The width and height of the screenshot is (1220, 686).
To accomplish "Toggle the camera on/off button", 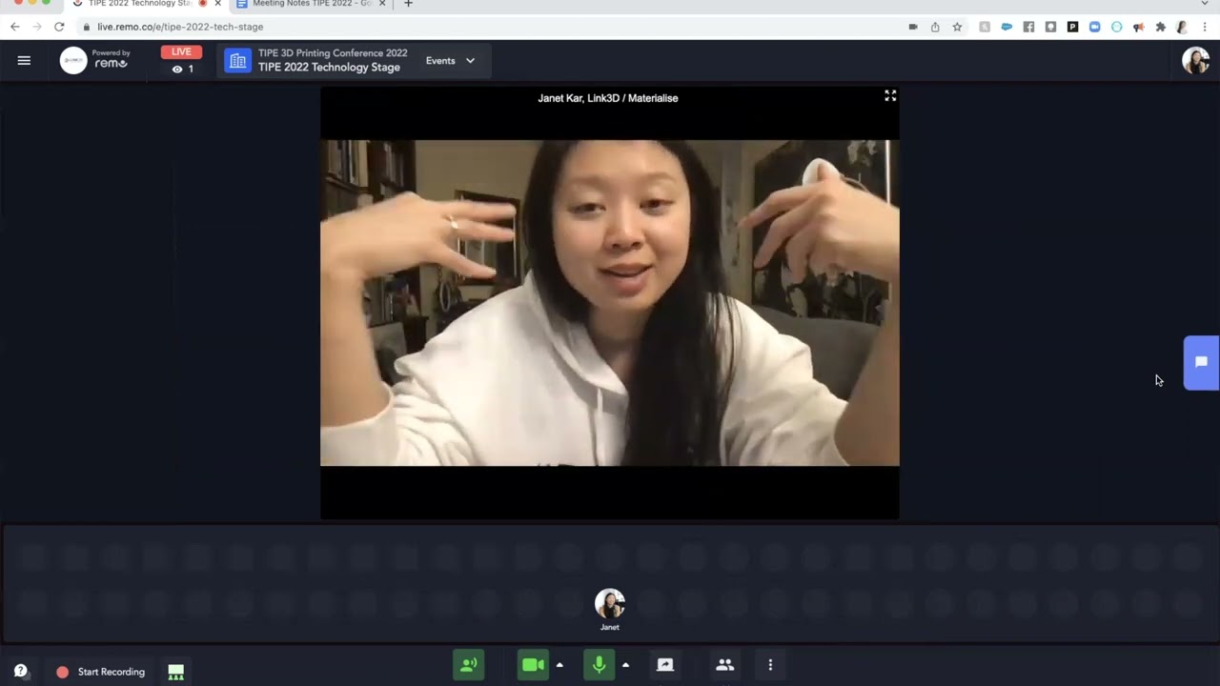I will (534, 665).
